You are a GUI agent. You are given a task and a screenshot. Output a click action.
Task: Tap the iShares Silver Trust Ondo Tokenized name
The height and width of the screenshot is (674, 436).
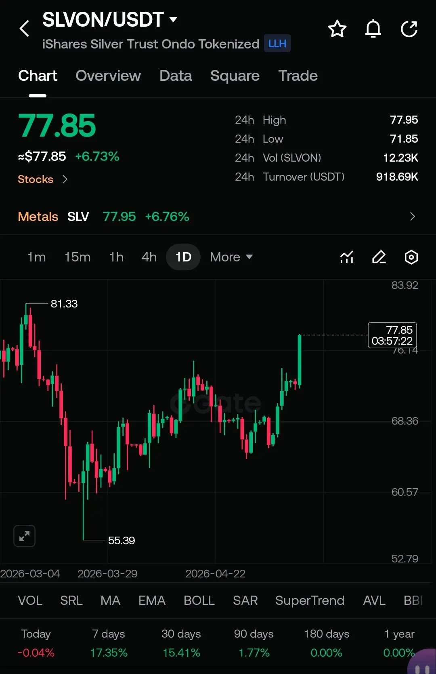(151, 44)
